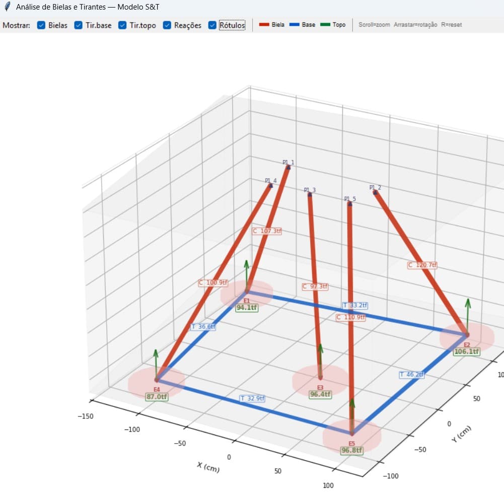Click the 'X (cm)' axis label
The height and width of the screenshot is (504, 504).
[208, 467]
